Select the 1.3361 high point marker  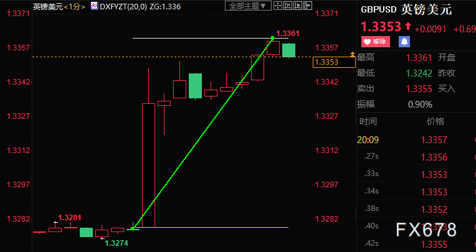[273, 38]
